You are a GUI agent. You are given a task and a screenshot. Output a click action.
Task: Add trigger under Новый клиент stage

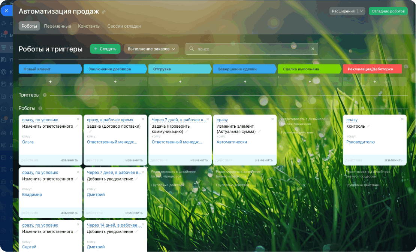[x=51, y=82]
